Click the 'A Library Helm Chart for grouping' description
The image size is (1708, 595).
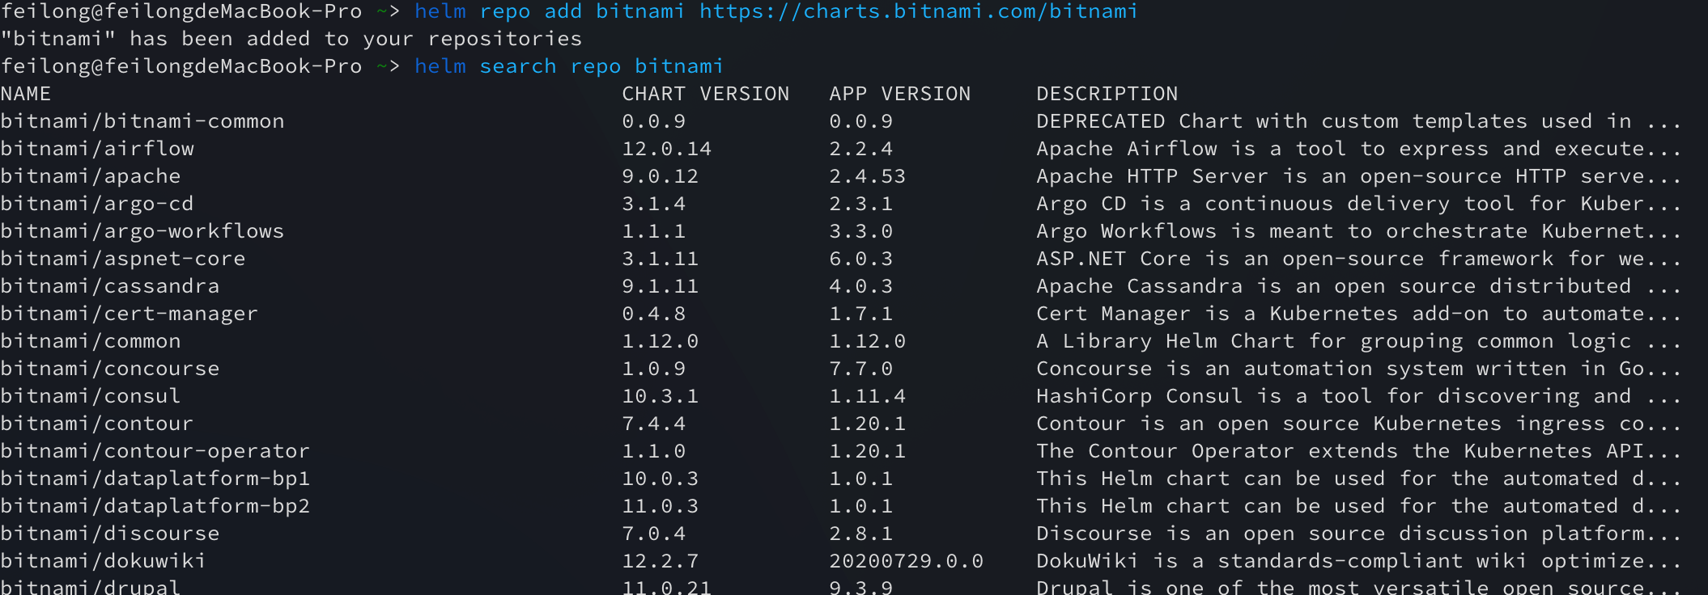click(1360, 341)
